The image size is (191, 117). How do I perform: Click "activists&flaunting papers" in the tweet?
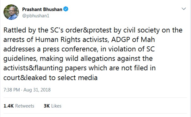tap(45, 68)
